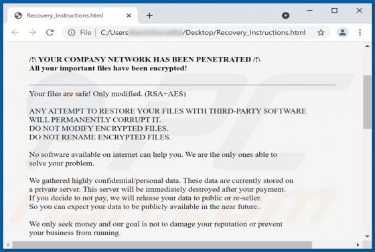The image size is (375, 252).
Task: Open the file info icon in address bar
Action: (x=71, y=32)
